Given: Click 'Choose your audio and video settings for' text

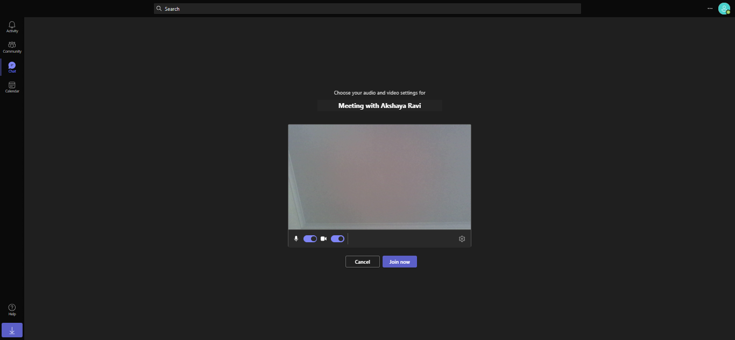Looking at the screenshot, I should point(379,93).
